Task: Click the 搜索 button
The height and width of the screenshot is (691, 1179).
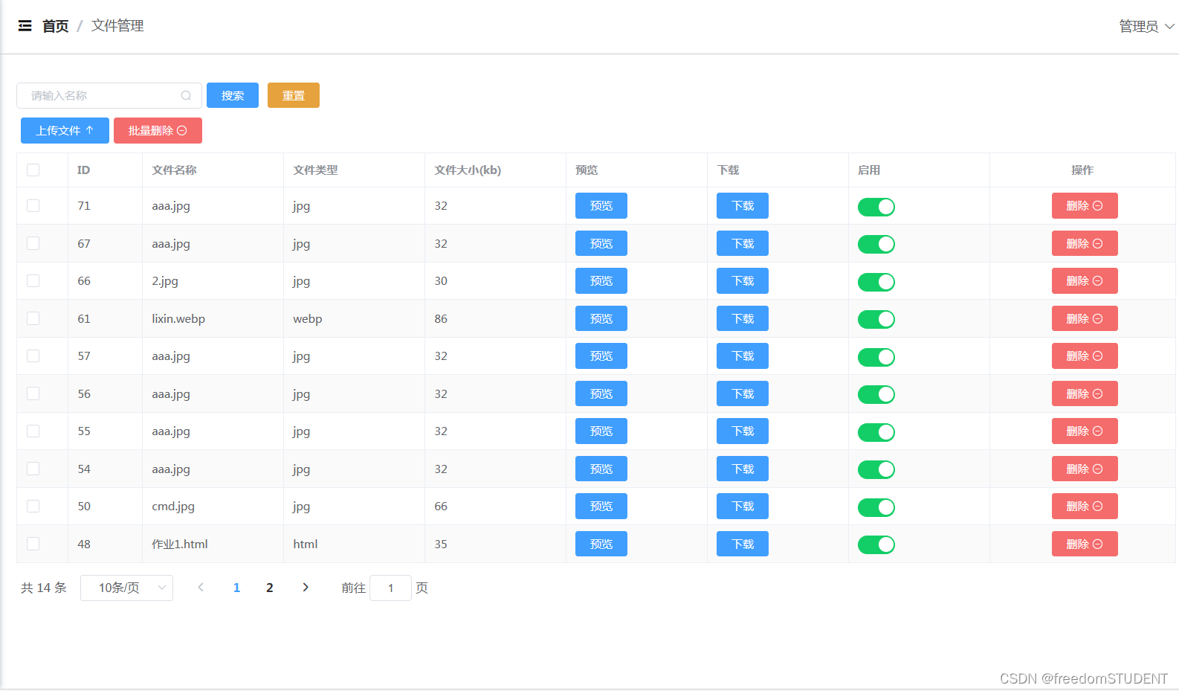Action: pos(233,95)
